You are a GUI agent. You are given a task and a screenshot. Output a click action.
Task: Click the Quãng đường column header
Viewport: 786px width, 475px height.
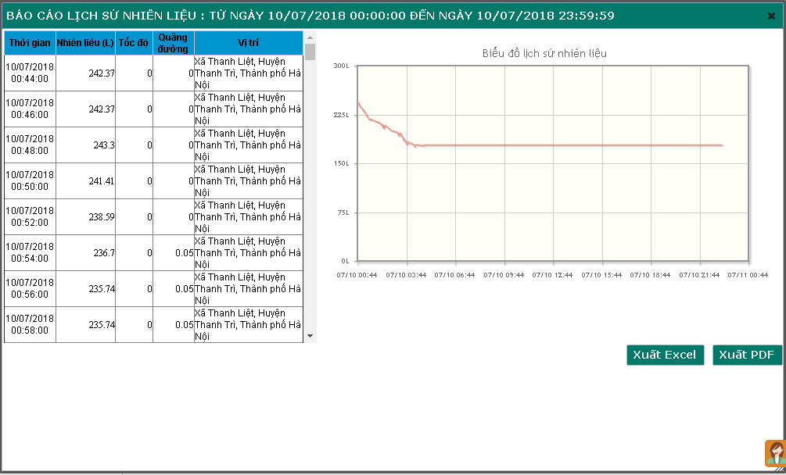point(173,42)
